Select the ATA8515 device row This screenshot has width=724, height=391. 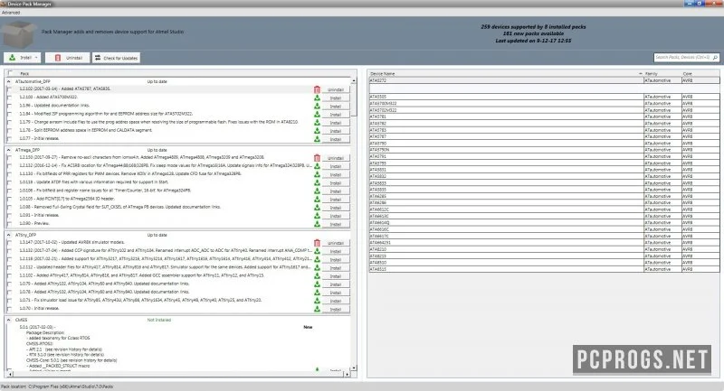pos(544,269)
